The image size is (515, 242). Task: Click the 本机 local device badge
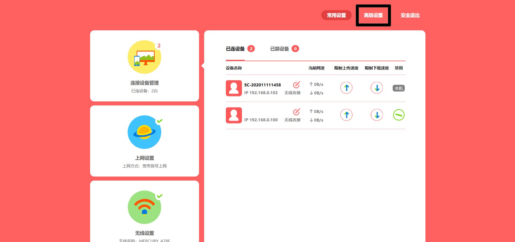(x=399, y=88)
